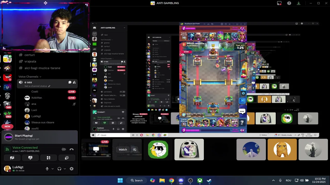The height and width of the screenshot is (185, 330).
Task: Open the Start Playing quest icon
Action: coord(9,137)
